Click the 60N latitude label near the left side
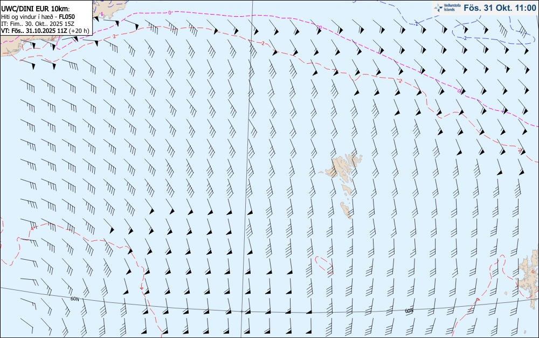 [x=74, y=299]
